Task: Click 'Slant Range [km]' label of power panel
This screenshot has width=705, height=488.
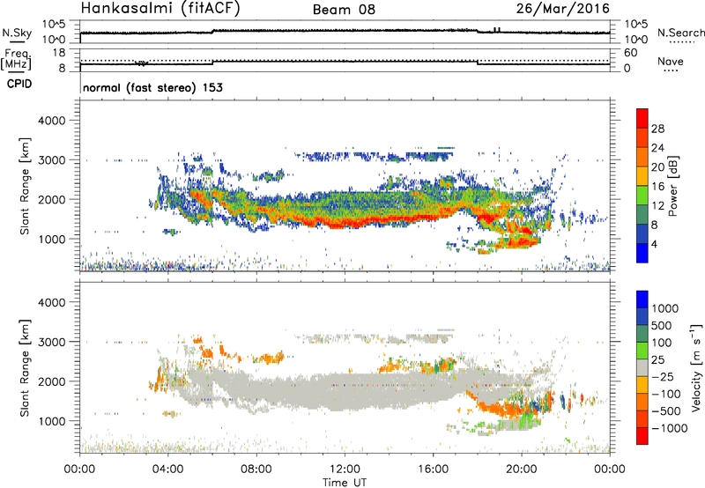Action: 25,186
